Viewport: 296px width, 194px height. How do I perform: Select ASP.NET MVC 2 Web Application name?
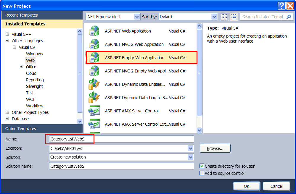134,44
